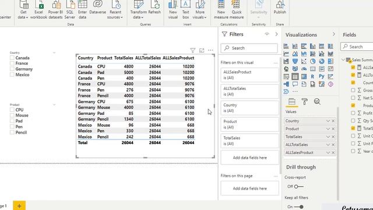Viewport: 373px width, 210px height.
Task: Collapse the Sales Summary table tree
Action: click(x=343, y=60)
